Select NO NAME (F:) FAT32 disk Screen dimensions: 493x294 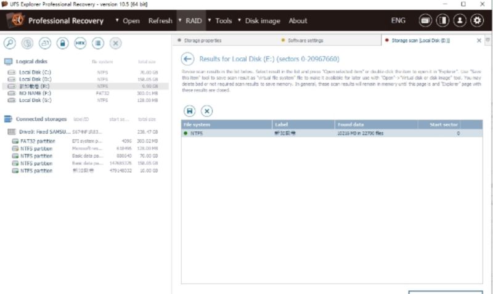85,93
